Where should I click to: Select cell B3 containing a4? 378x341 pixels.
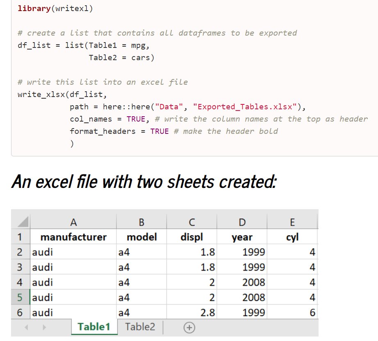141,267
